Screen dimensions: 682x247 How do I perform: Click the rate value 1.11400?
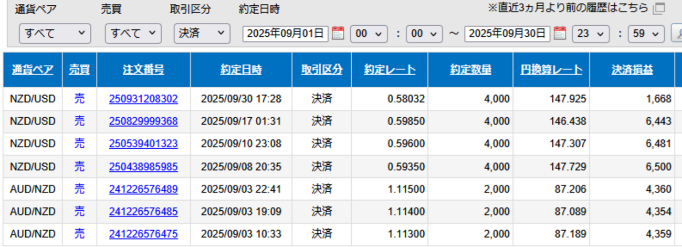406,212
